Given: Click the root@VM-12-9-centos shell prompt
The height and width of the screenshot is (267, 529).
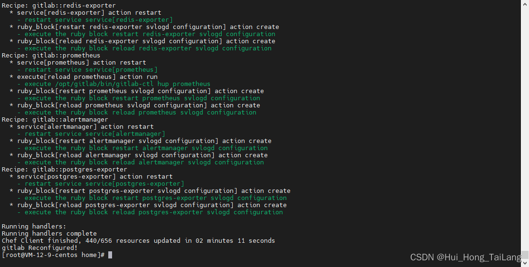Looking at the screenshot, I should click(x=53, y=255).
